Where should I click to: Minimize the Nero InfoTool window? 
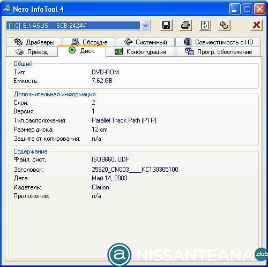234,9
